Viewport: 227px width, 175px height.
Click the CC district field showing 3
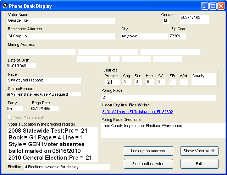pos(161,82)
